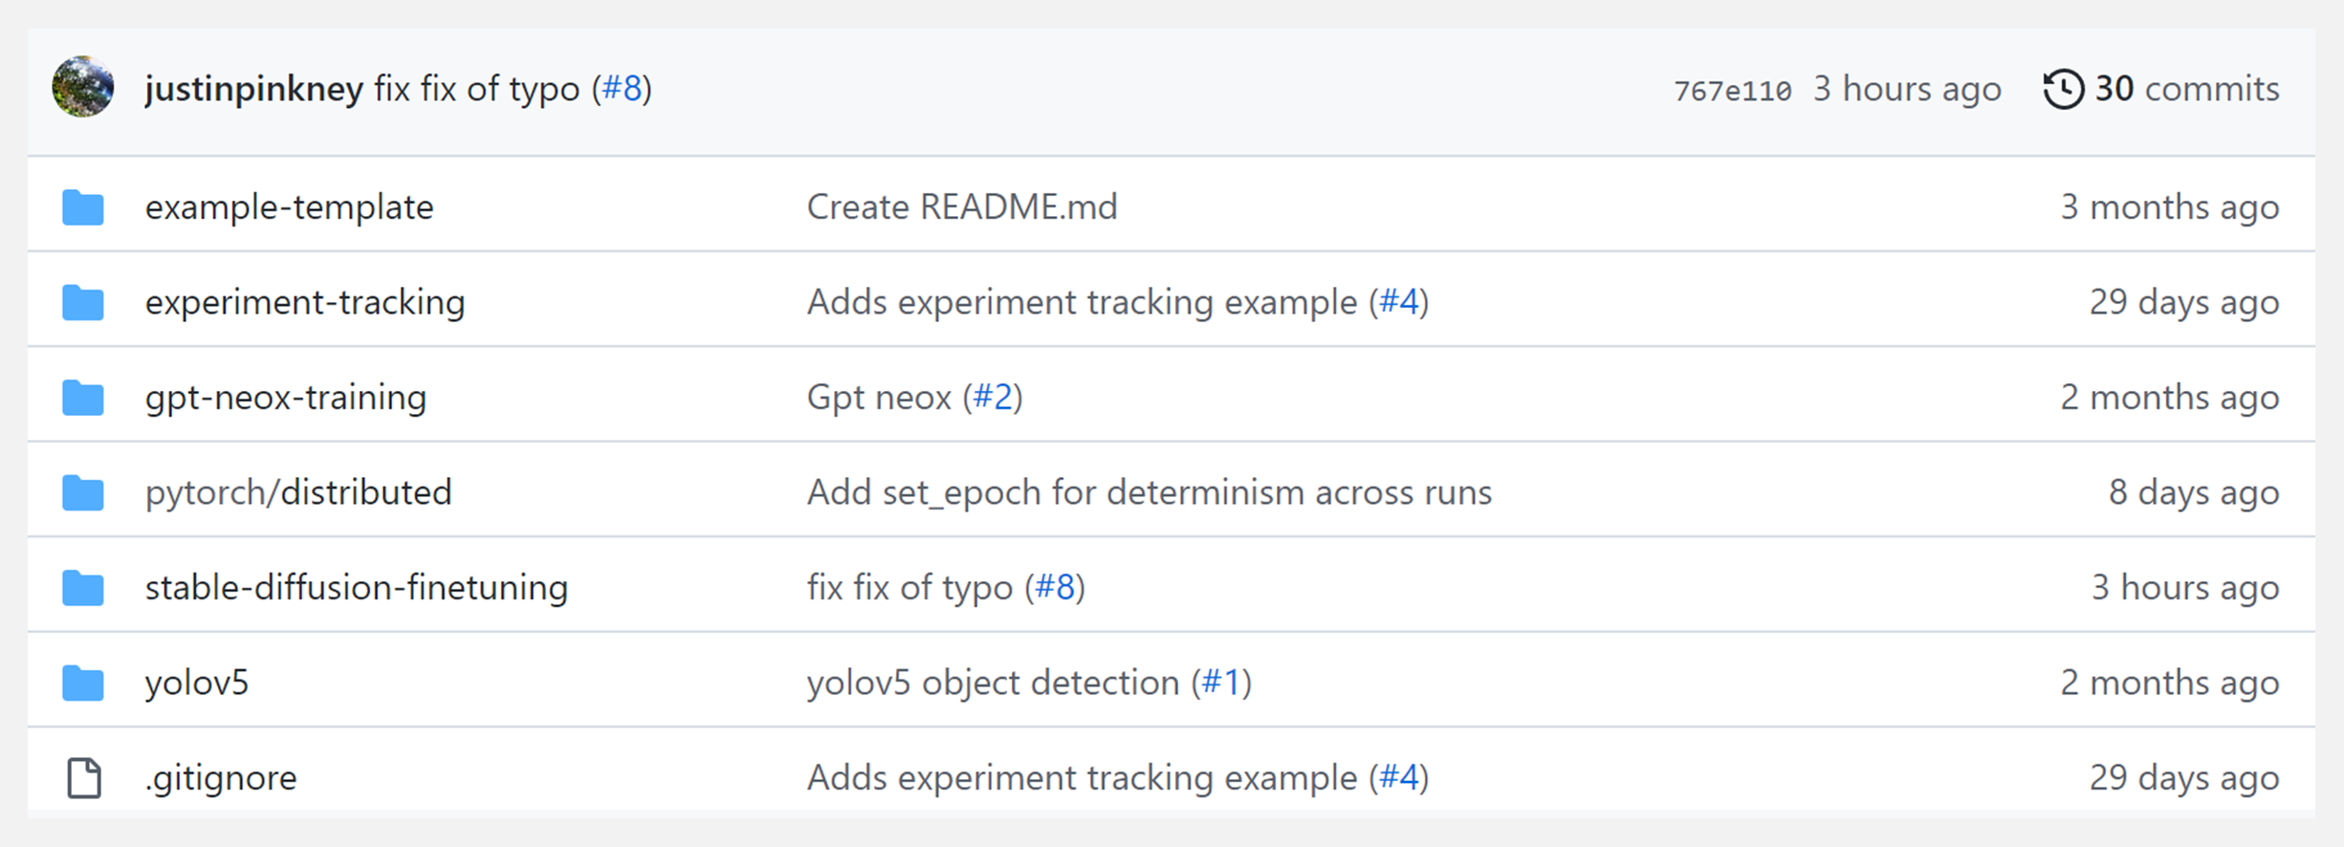Click the example-template folder icon
2344x847 pixels.
pos(83,207)
